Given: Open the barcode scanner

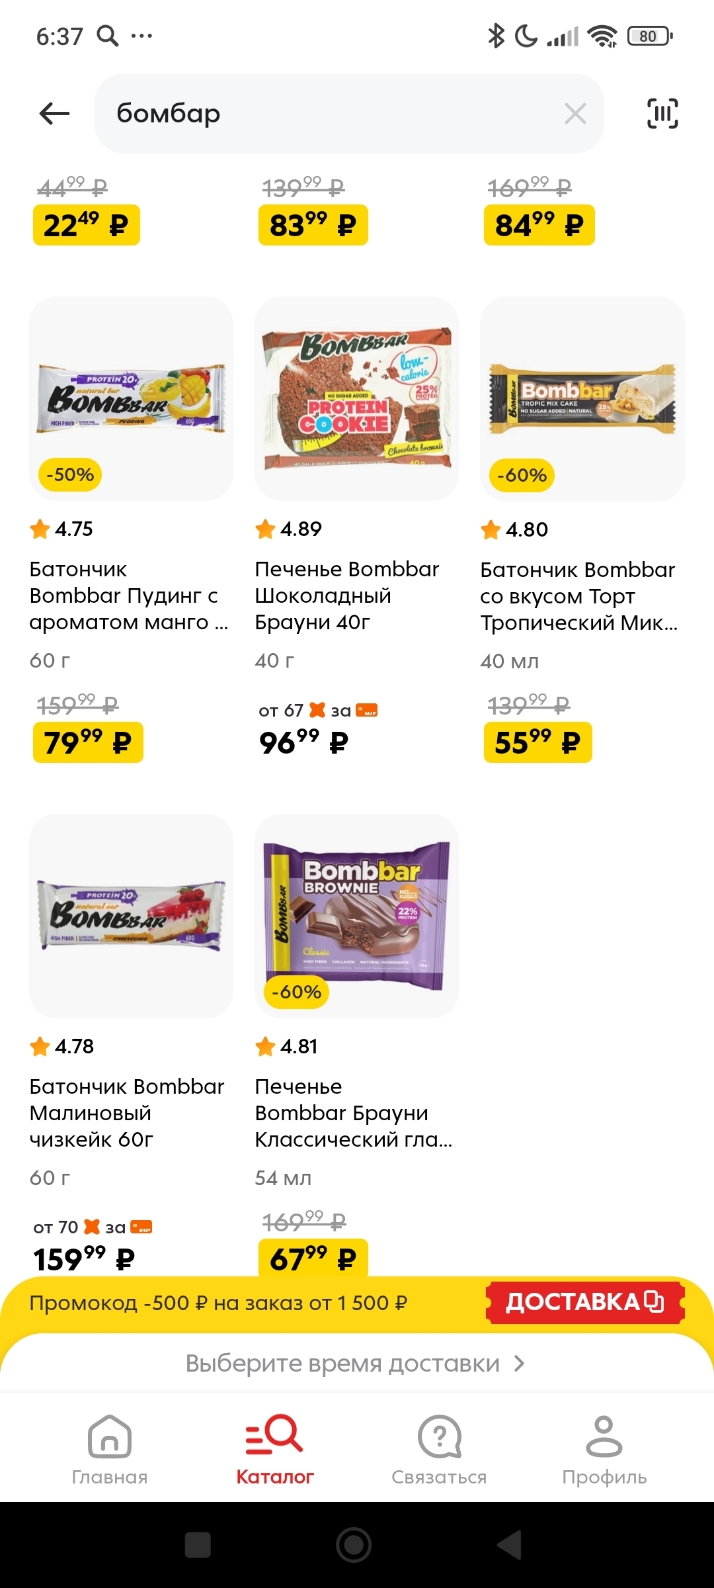Looking at the screenshot, I should pyautogui.click(x=662, y=114).
